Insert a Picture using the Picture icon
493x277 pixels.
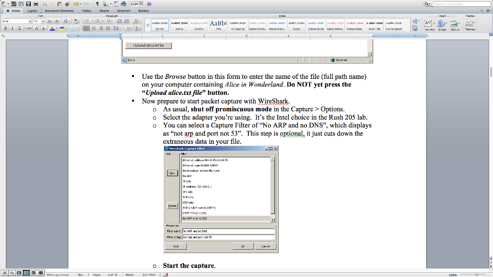point(454,23)
